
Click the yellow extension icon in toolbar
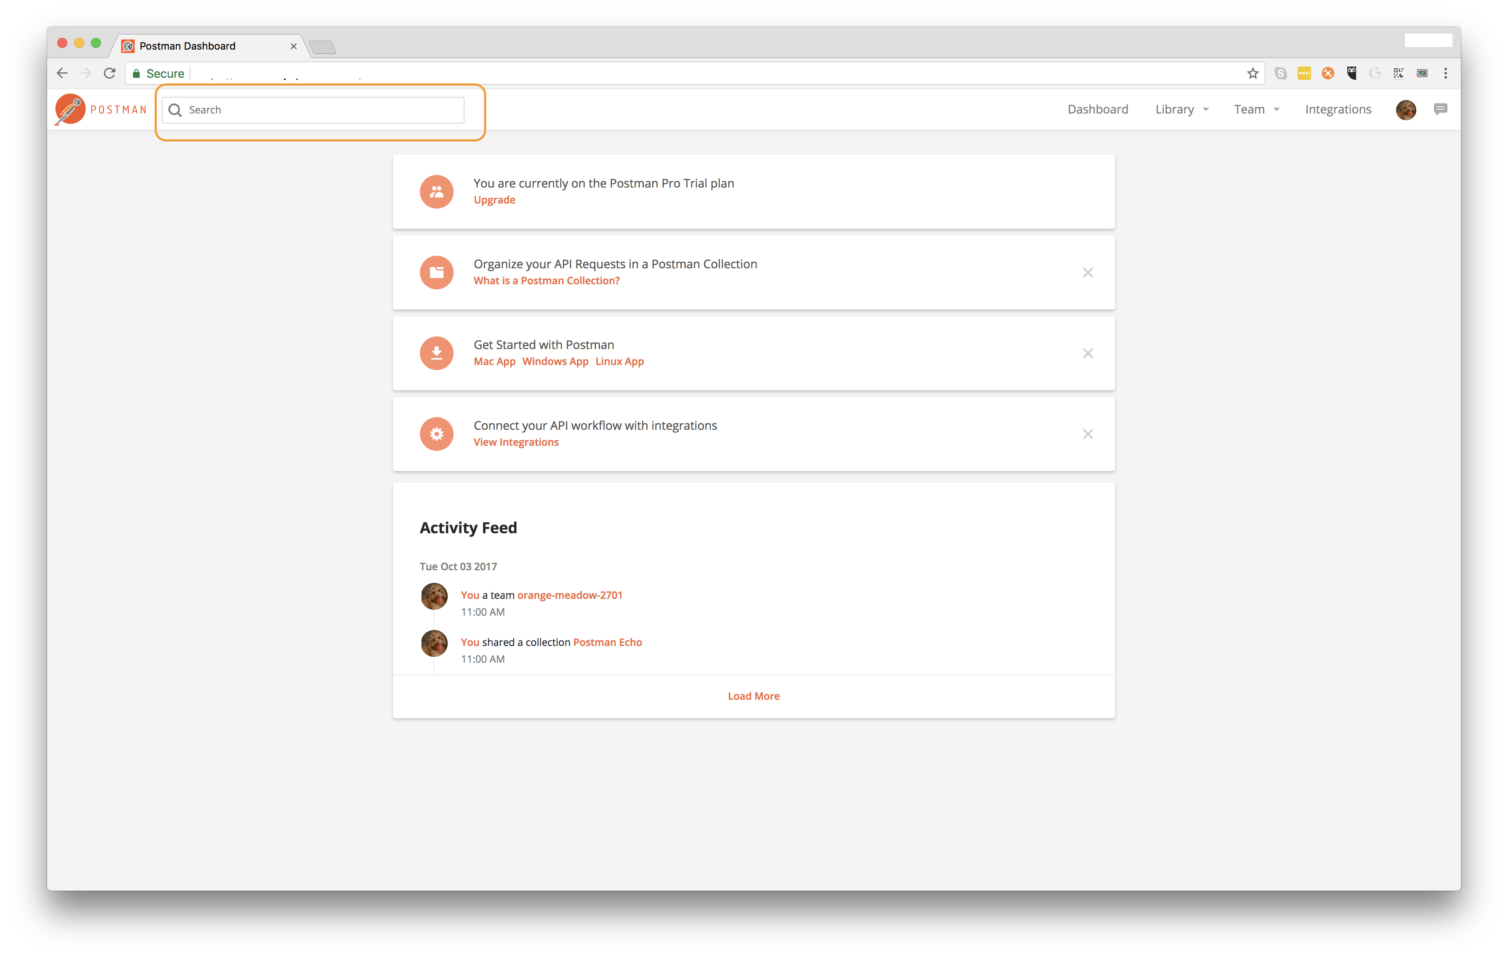(1304, 73)
